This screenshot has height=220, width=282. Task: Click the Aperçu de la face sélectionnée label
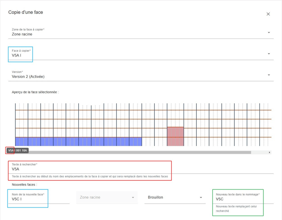click(x=35, y=92)
